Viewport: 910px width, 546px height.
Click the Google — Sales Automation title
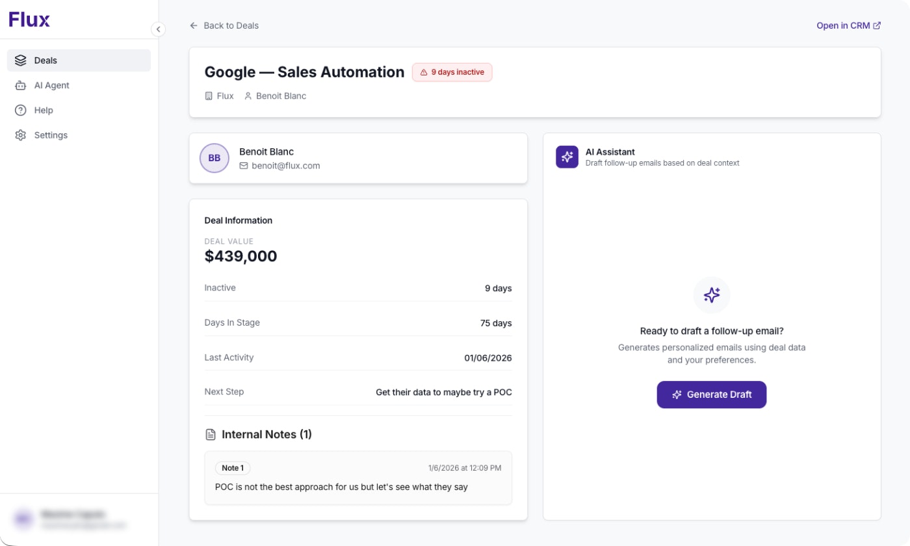click(x=304, y=72)
